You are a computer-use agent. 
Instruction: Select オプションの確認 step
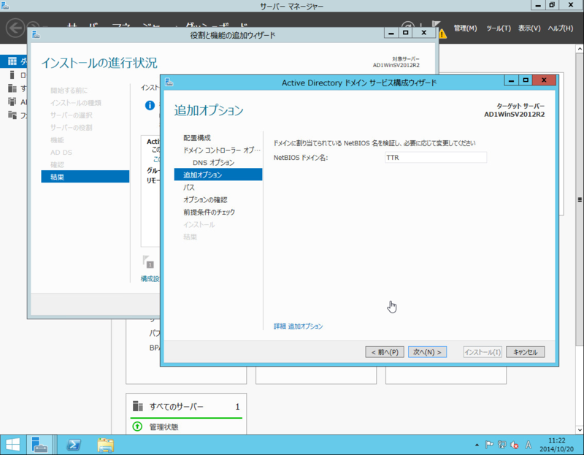tap(205, 199)
